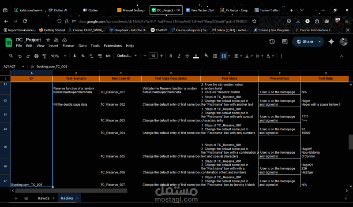Image resolution: width=353 pixels, height=207 pixels.
Task: Click the undo arrow in toolbar
Action: point(20,56)
